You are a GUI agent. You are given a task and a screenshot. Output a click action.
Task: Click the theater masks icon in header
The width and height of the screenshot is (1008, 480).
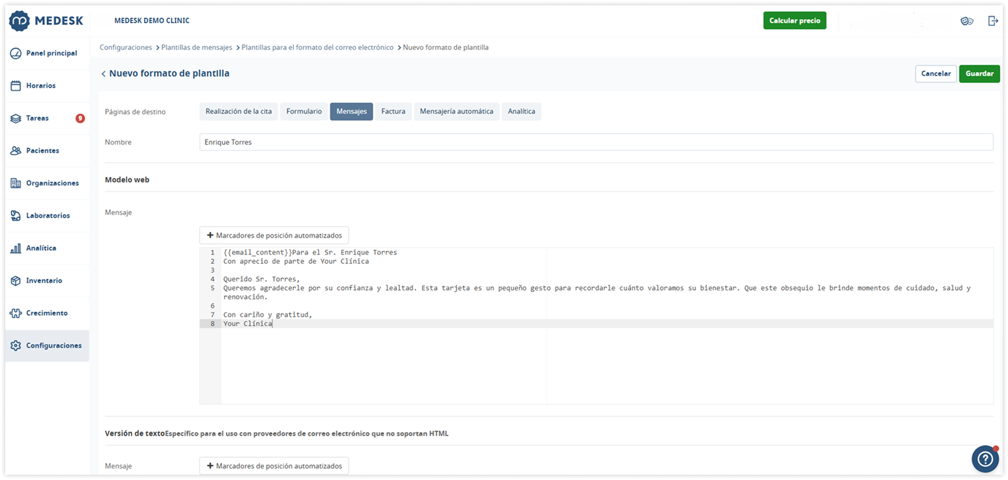click(967, 21)
